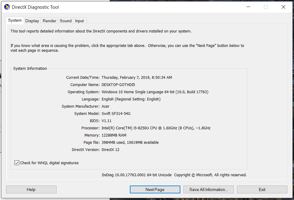
Task: Click computer name DESKTOP-GOTHDI5
Action: [118, 85]
